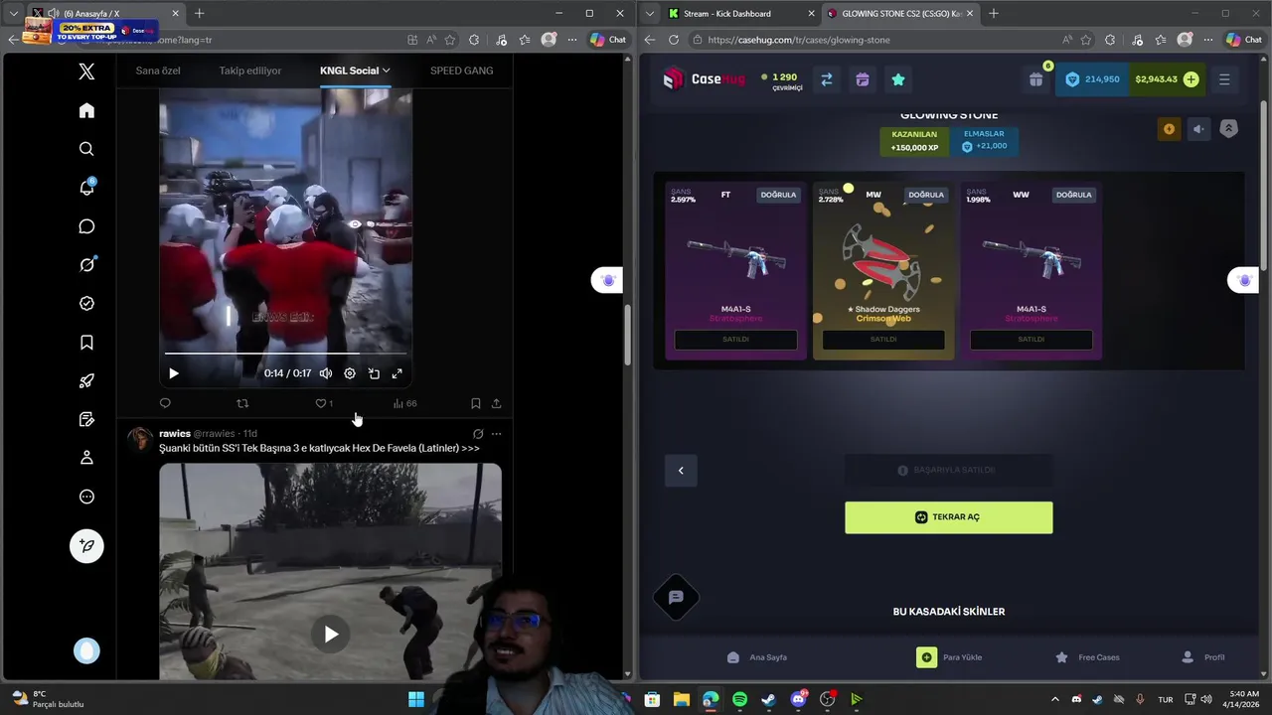Open X bookmarks icon in sidebar

click(86, 343)
